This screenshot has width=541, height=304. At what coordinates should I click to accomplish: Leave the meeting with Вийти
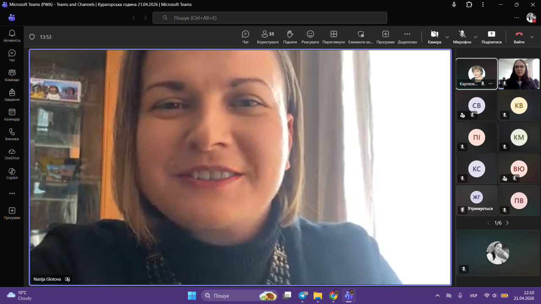point(519,37)
